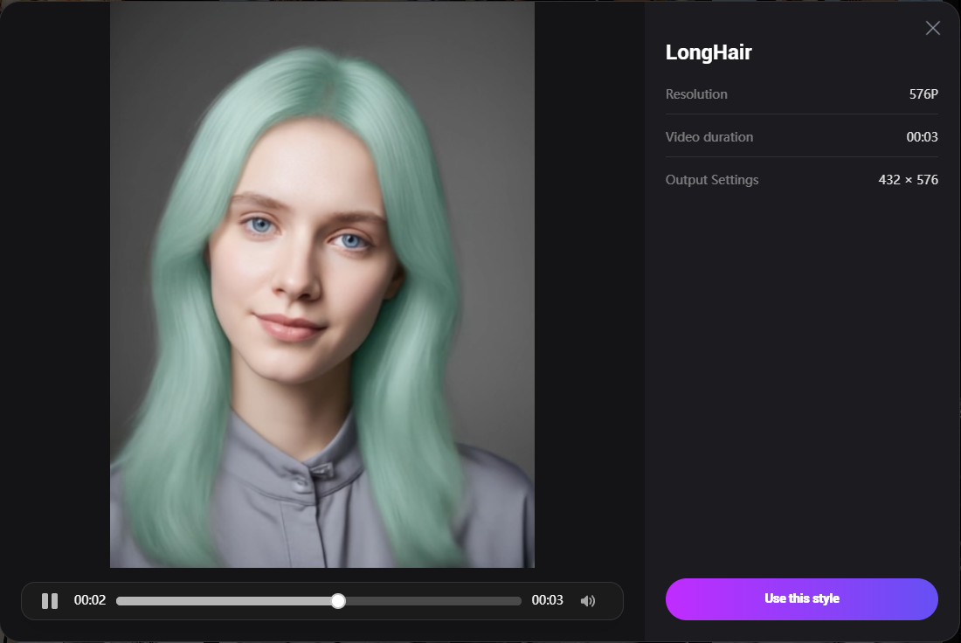Click the current time 00:02 label
Image resolution: width=961 pixels, height=643 pixels.
tap(90, 601)
